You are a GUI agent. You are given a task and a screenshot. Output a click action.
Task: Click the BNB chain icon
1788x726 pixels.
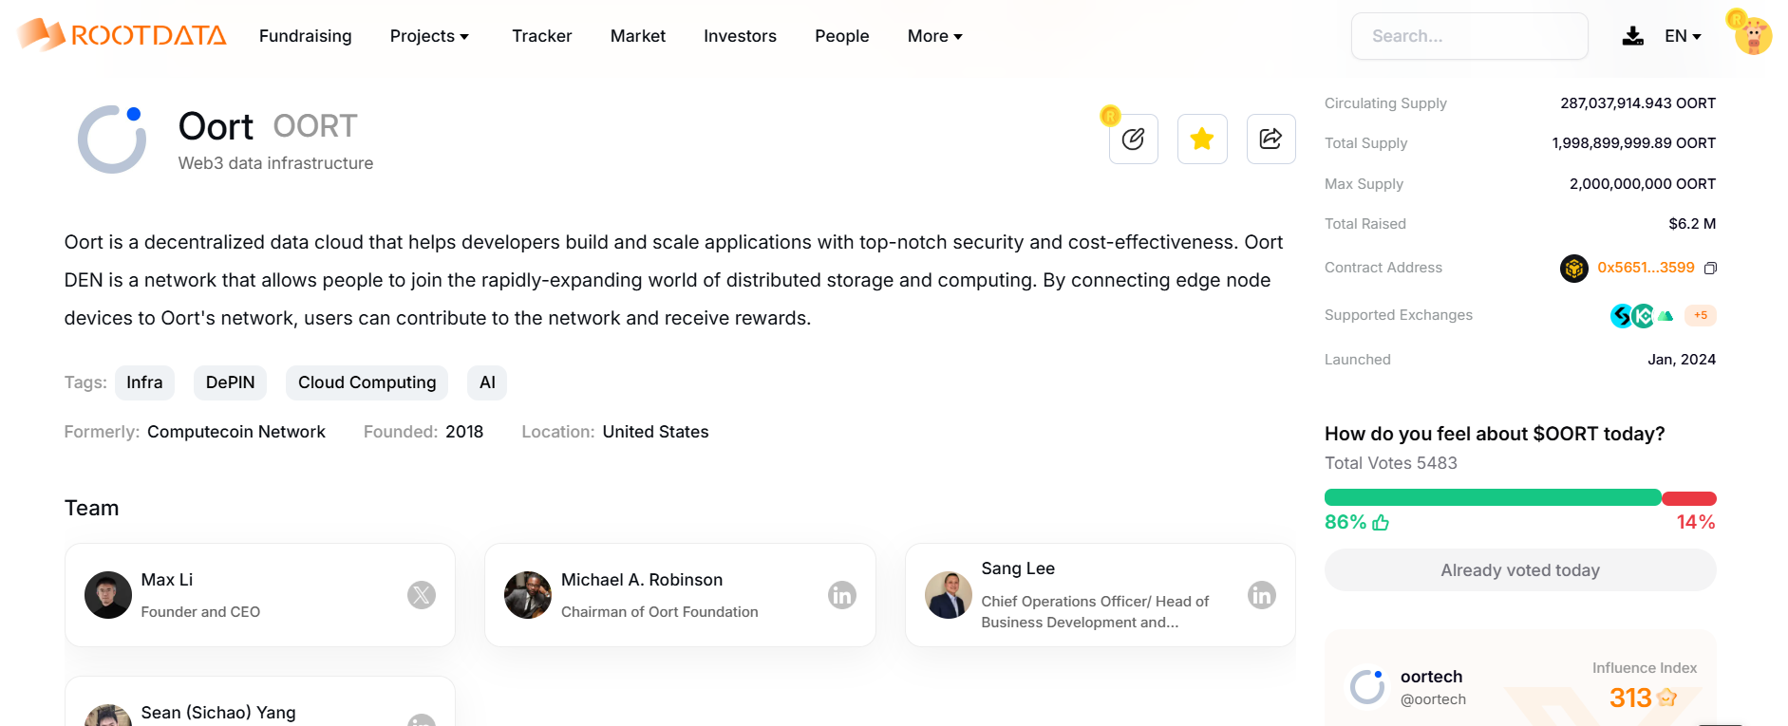point(1573,269)
